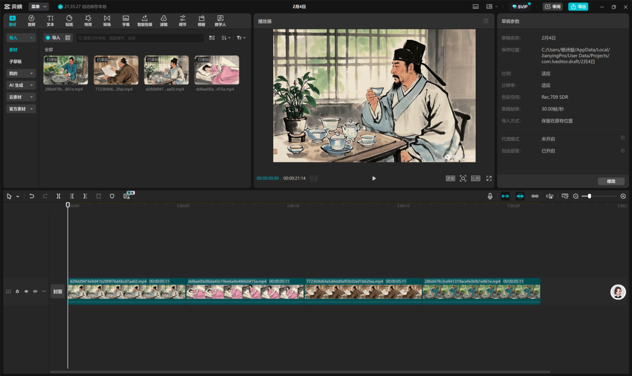Click the fullscreen icon in the player

489,178
